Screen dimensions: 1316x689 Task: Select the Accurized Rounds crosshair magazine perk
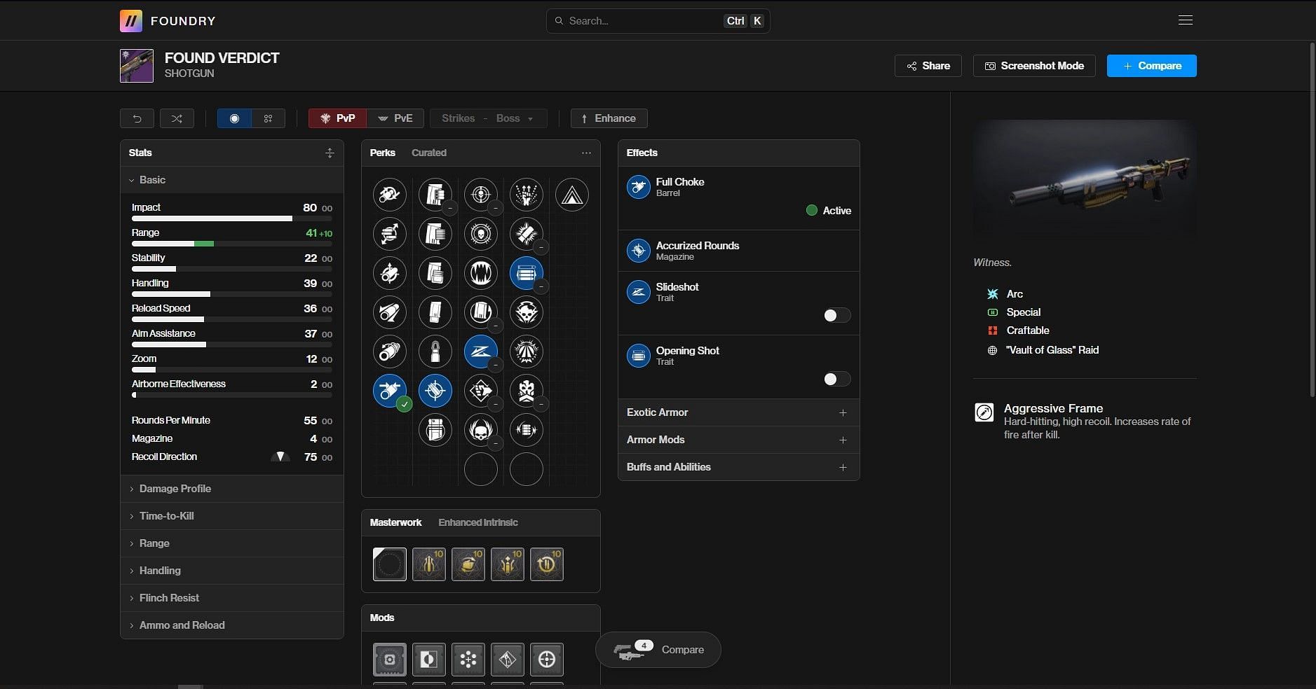(435, 391)
